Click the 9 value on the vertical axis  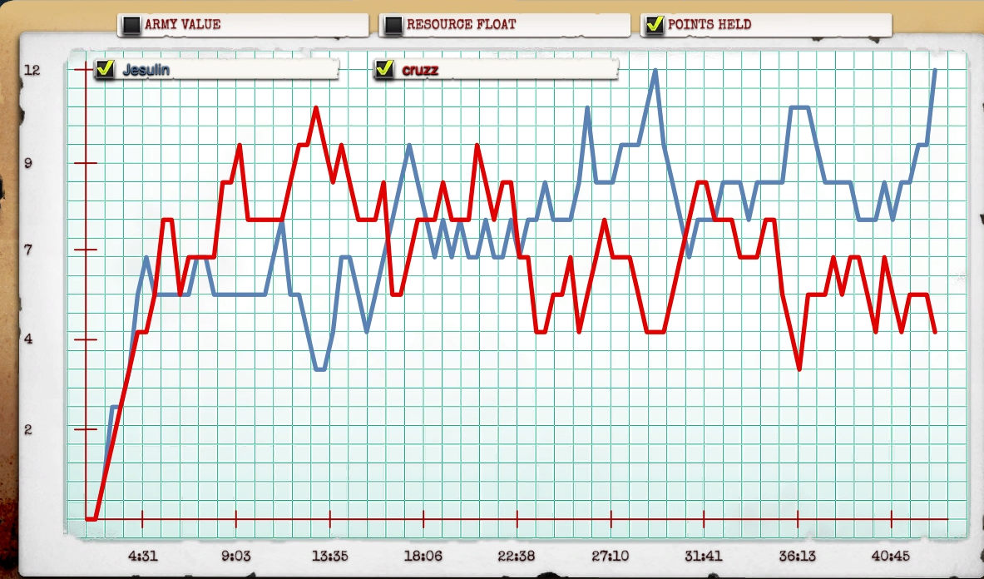[x=28, y=163]
